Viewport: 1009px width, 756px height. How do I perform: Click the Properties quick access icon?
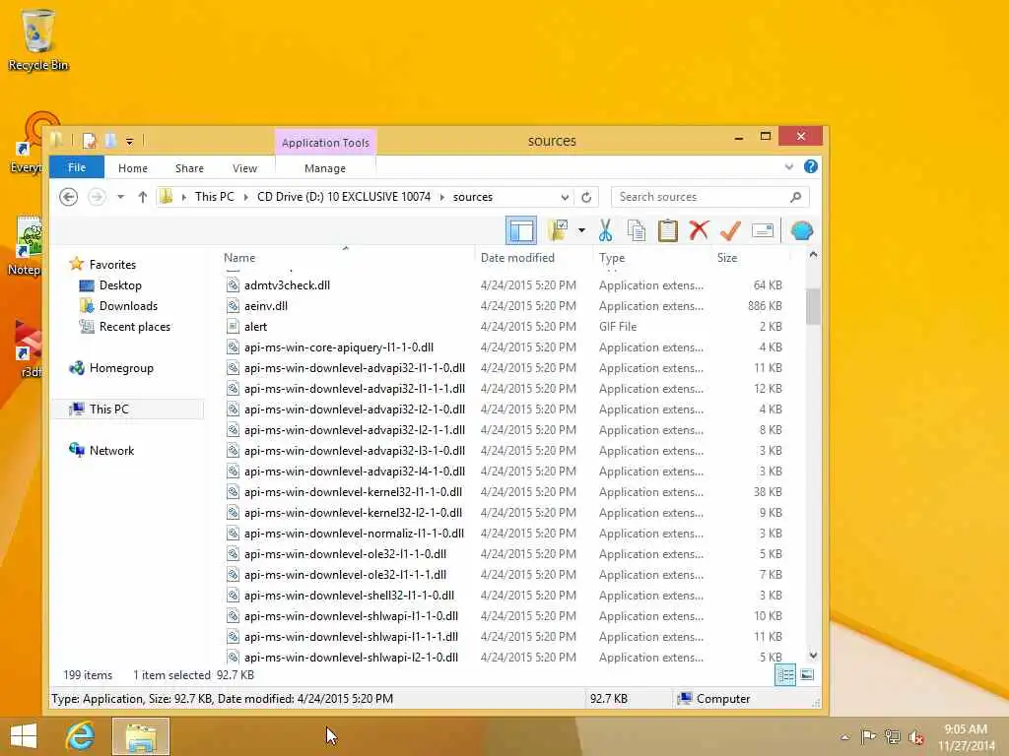pos(90,140)
